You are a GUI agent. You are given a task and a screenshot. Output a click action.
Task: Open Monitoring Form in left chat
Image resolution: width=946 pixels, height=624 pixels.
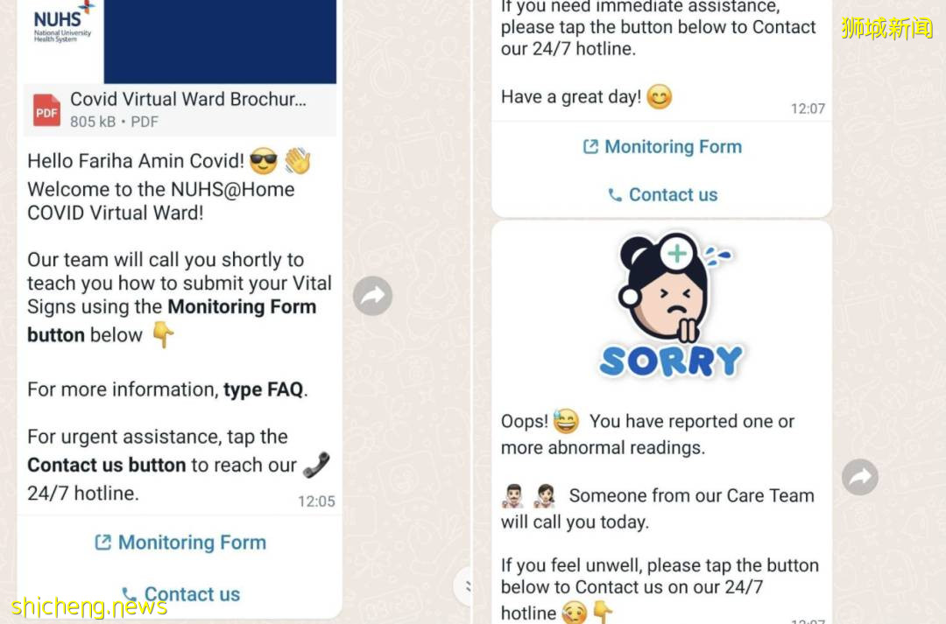coord(180,542)
